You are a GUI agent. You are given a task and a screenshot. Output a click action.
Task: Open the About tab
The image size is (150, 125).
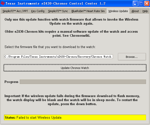tap(135, 11)
